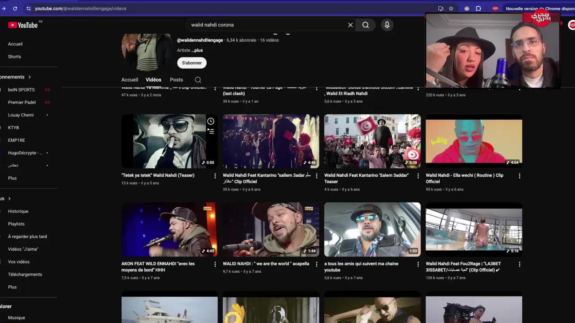Play Salem 3addar Teaser thumbnail
The image size is (575, 323).
pyautogui.click(x=372, y=141)
